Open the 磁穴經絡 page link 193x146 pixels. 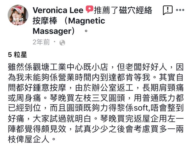click(135, 10)
